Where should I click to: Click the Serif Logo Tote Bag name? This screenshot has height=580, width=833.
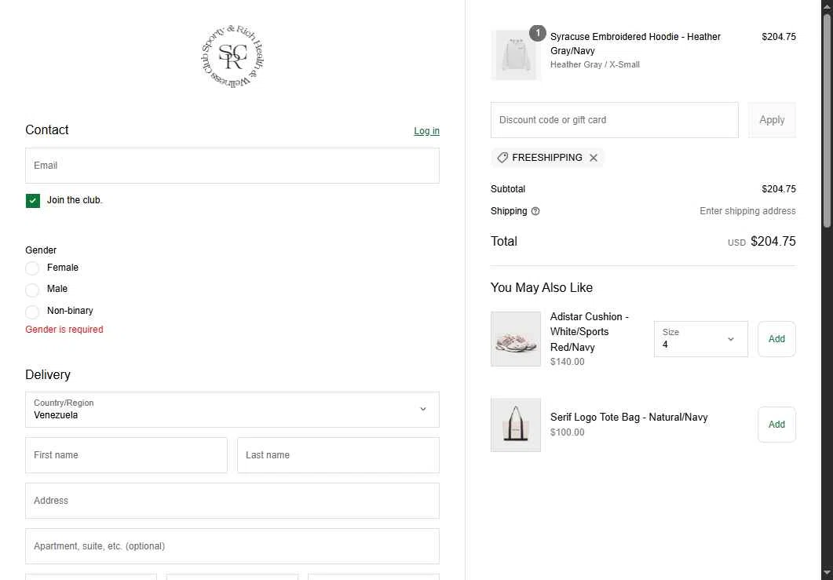click(629, 417)
